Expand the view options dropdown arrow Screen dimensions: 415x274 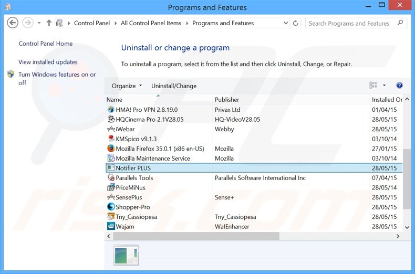[384, 86]
